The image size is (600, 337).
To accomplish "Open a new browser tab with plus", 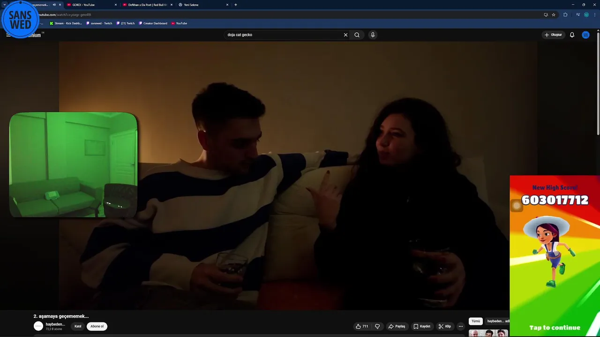I will click(x=236, y=5).
